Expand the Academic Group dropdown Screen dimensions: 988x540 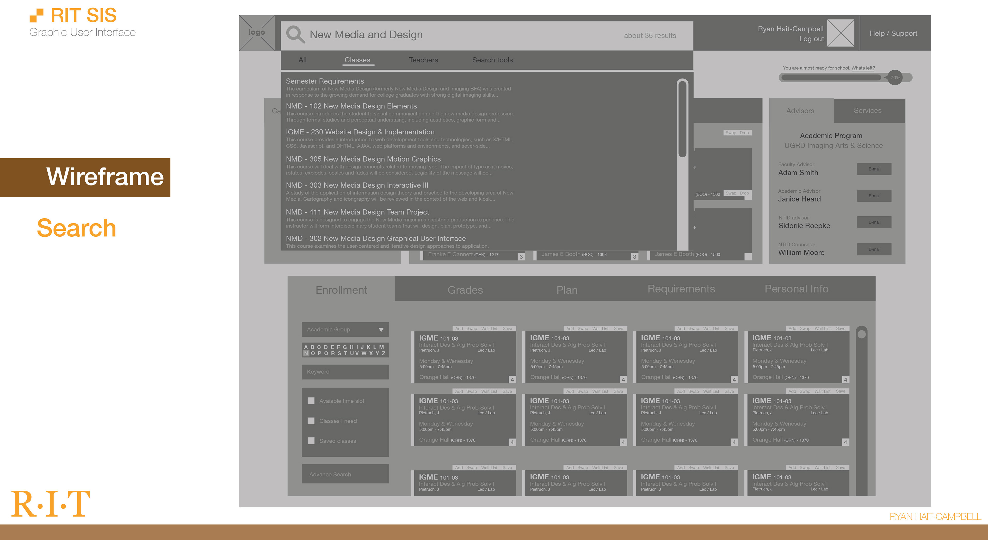[345, 329]
